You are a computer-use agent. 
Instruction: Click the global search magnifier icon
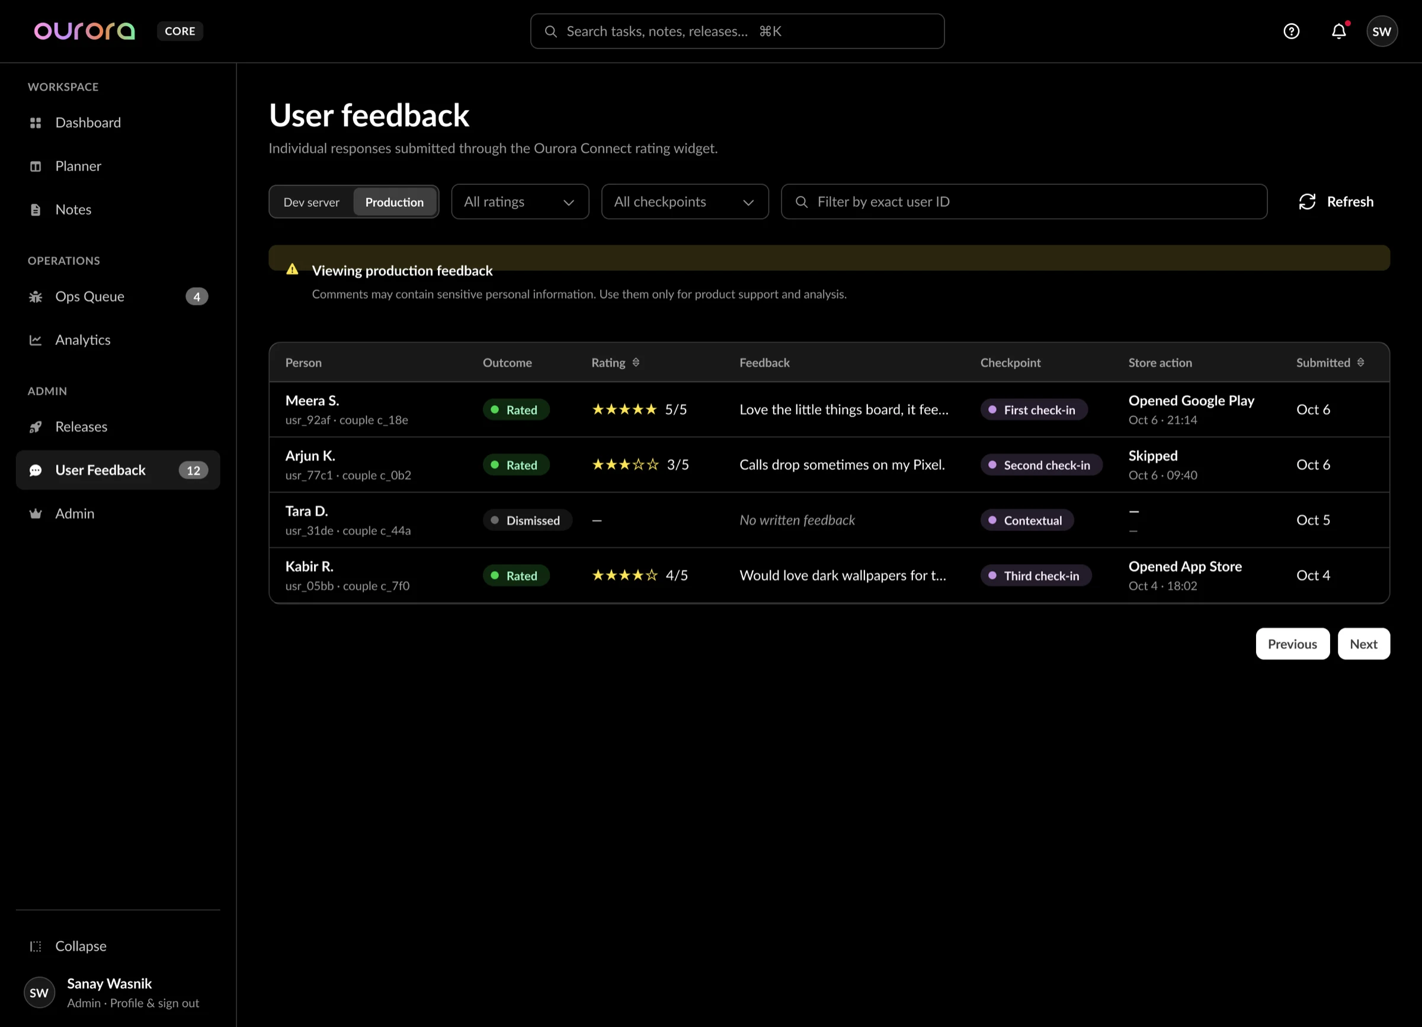click(x=550, y=31)
